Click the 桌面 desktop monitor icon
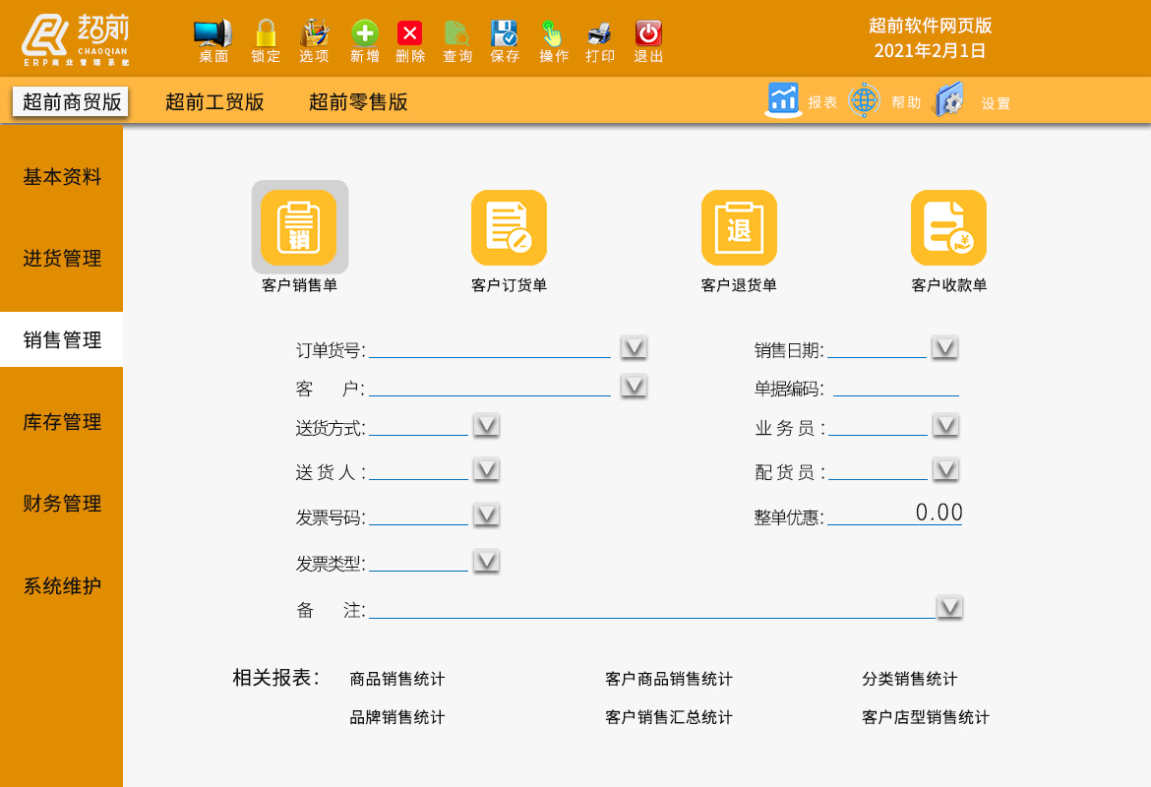This screenshot has width=1151, height=787. pos(212,33)
